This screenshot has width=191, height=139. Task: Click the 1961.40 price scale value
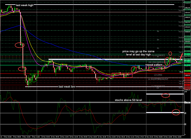click(187, 8)
